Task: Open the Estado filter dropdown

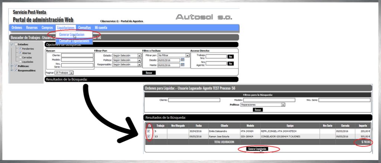Action: click(139, 56)
